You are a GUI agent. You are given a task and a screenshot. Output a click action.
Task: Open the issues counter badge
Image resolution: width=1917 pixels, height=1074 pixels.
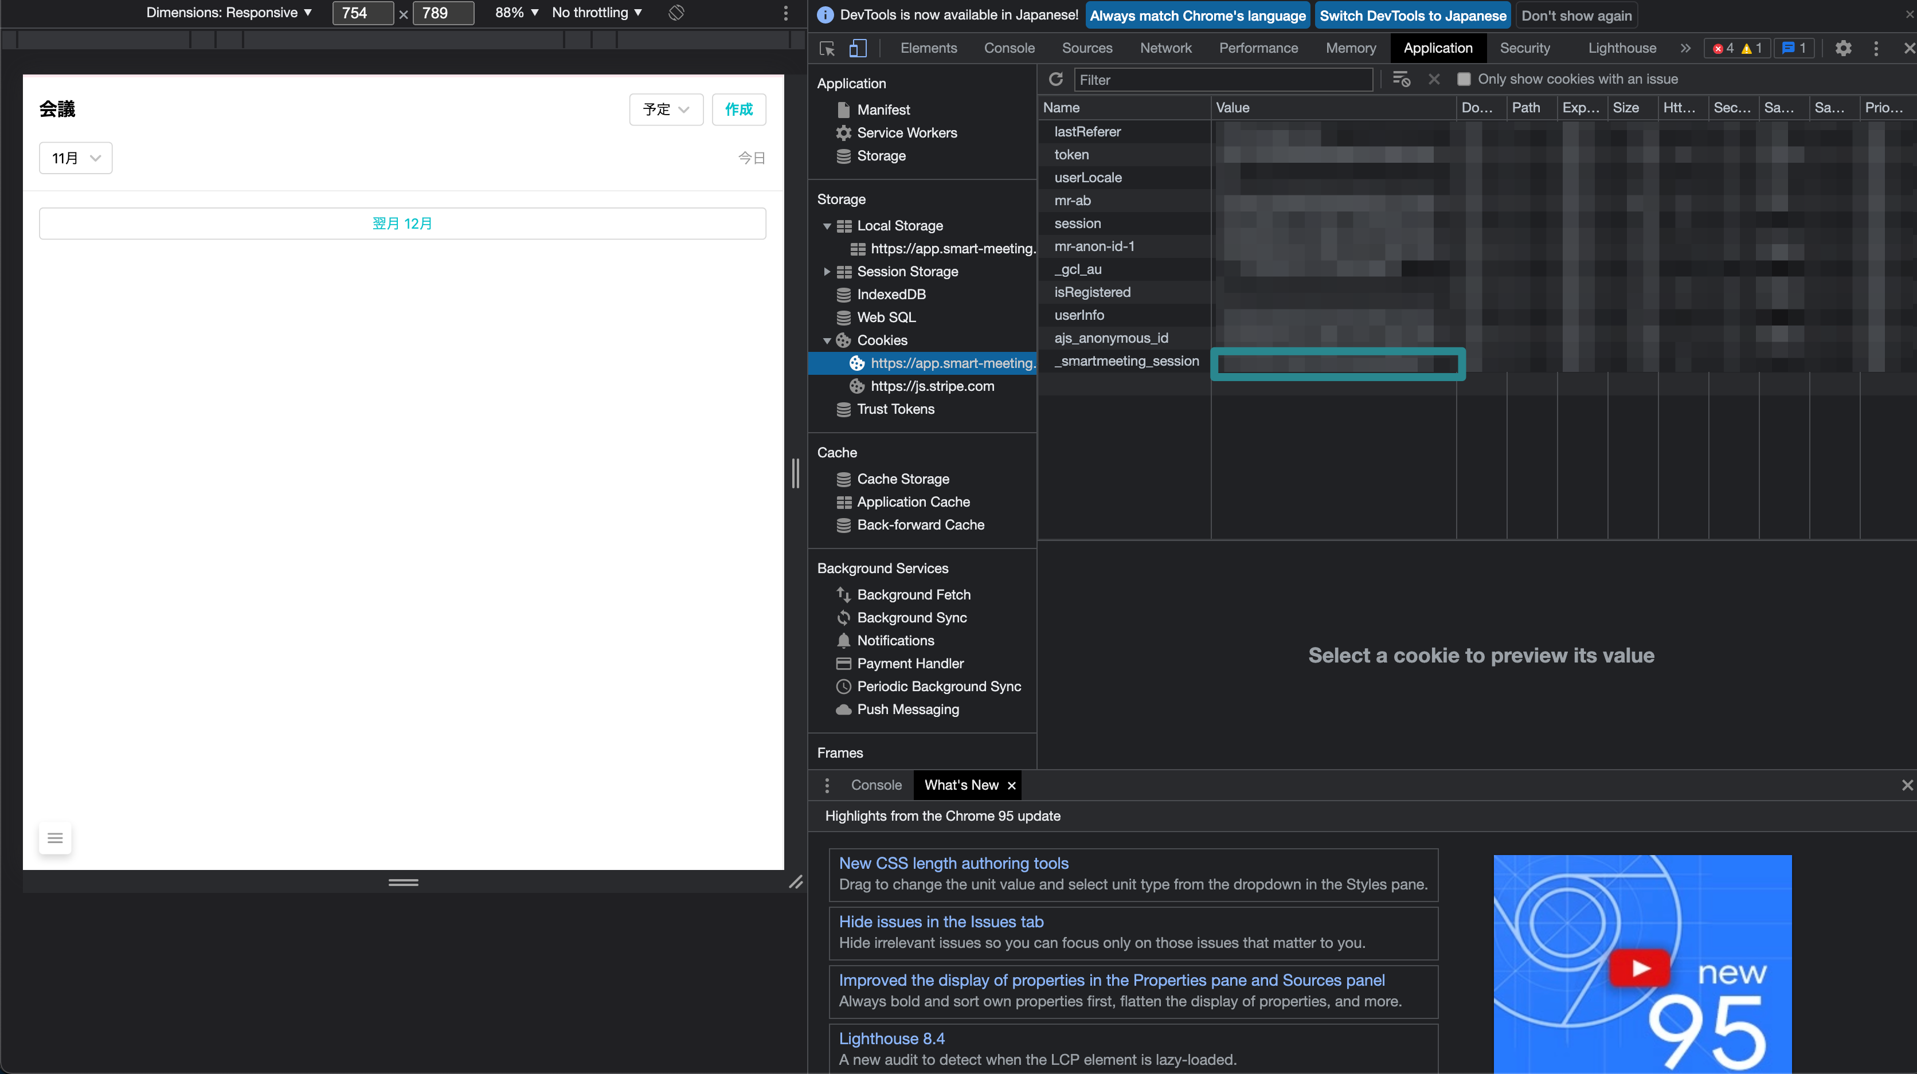pos(1794,48)
